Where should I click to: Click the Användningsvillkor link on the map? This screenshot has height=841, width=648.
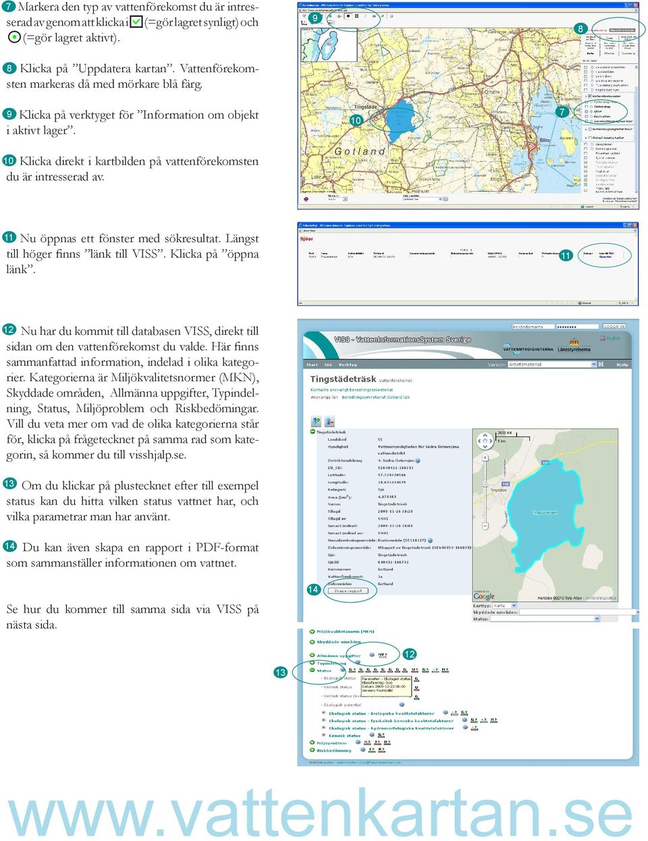click(x=601, y=598)
